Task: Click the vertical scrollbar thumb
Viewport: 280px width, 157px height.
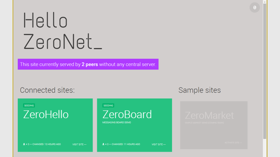Action: (265, 71)
